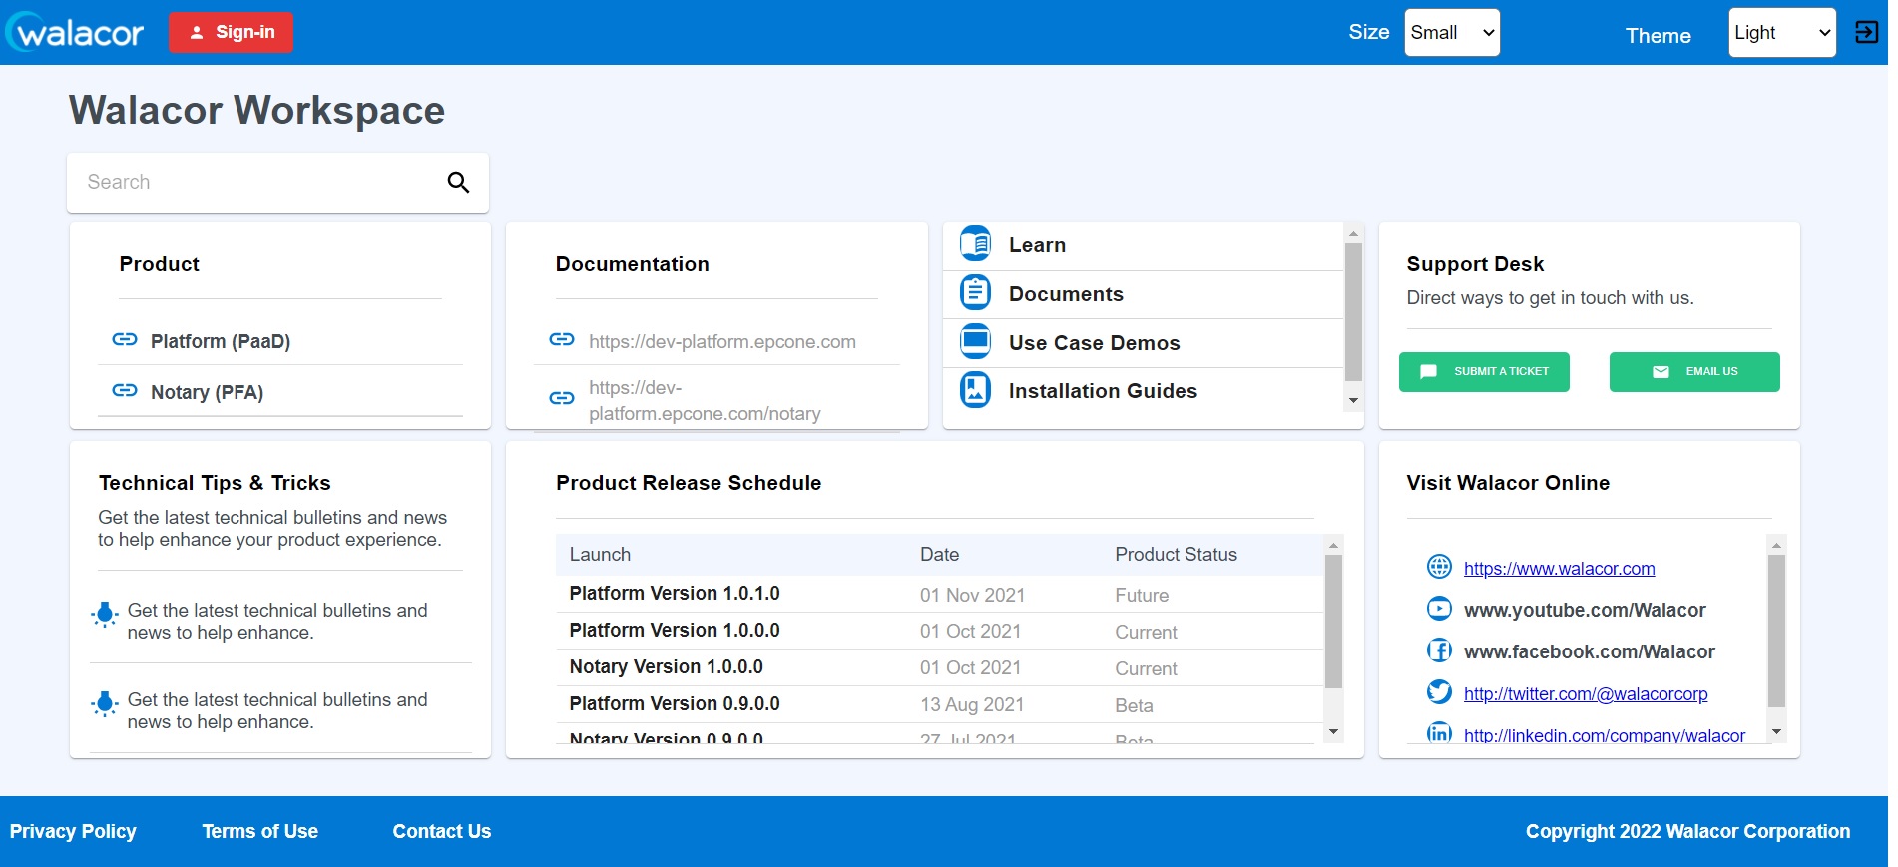Viewport: 1898px width, 867px height.
Task: Open the twitter.com/@walacorcorp link
Action: 1586,694
